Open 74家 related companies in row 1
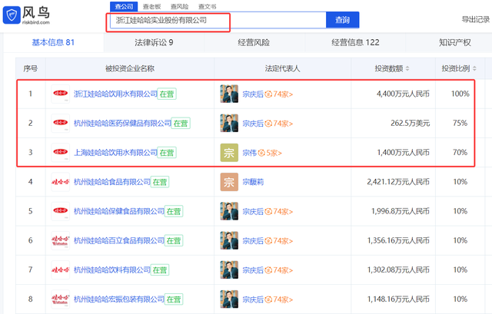Viewport: 492px width, 314px height. point(279,94)
